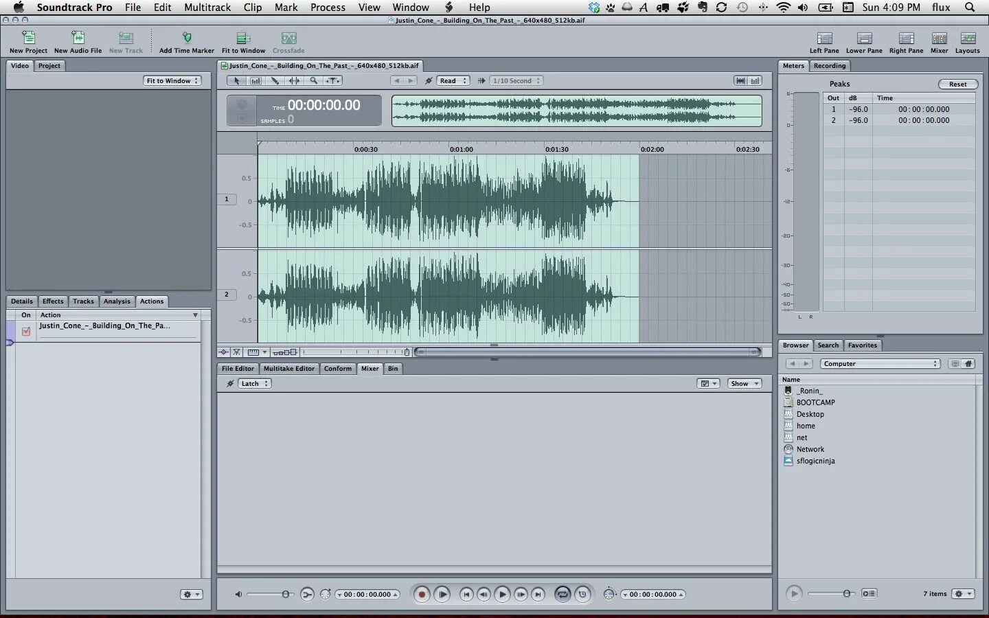Viewport: 989px width, 618px height.
Task: Toggle the MIDI sync clock button
Action: tap(582, 595)
